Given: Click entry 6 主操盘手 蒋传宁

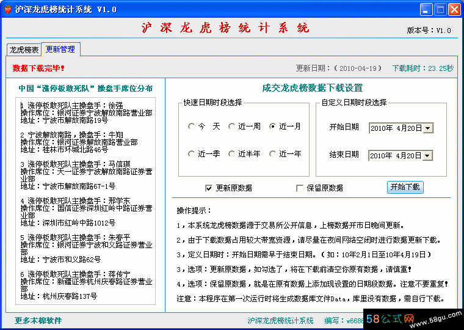Looking at the screenshot, I should [x=76, y=274].
